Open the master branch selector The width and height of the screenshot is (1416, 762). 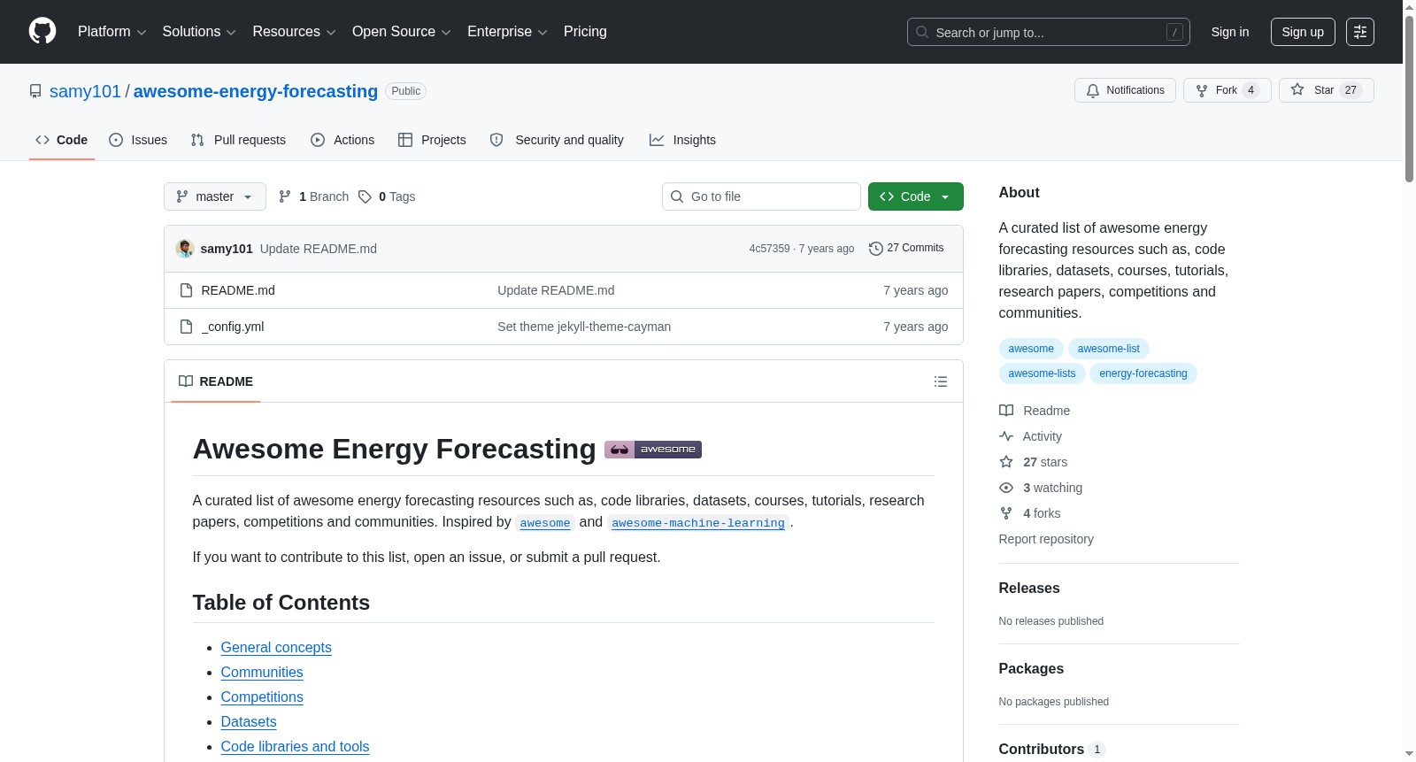pos(215,196)
